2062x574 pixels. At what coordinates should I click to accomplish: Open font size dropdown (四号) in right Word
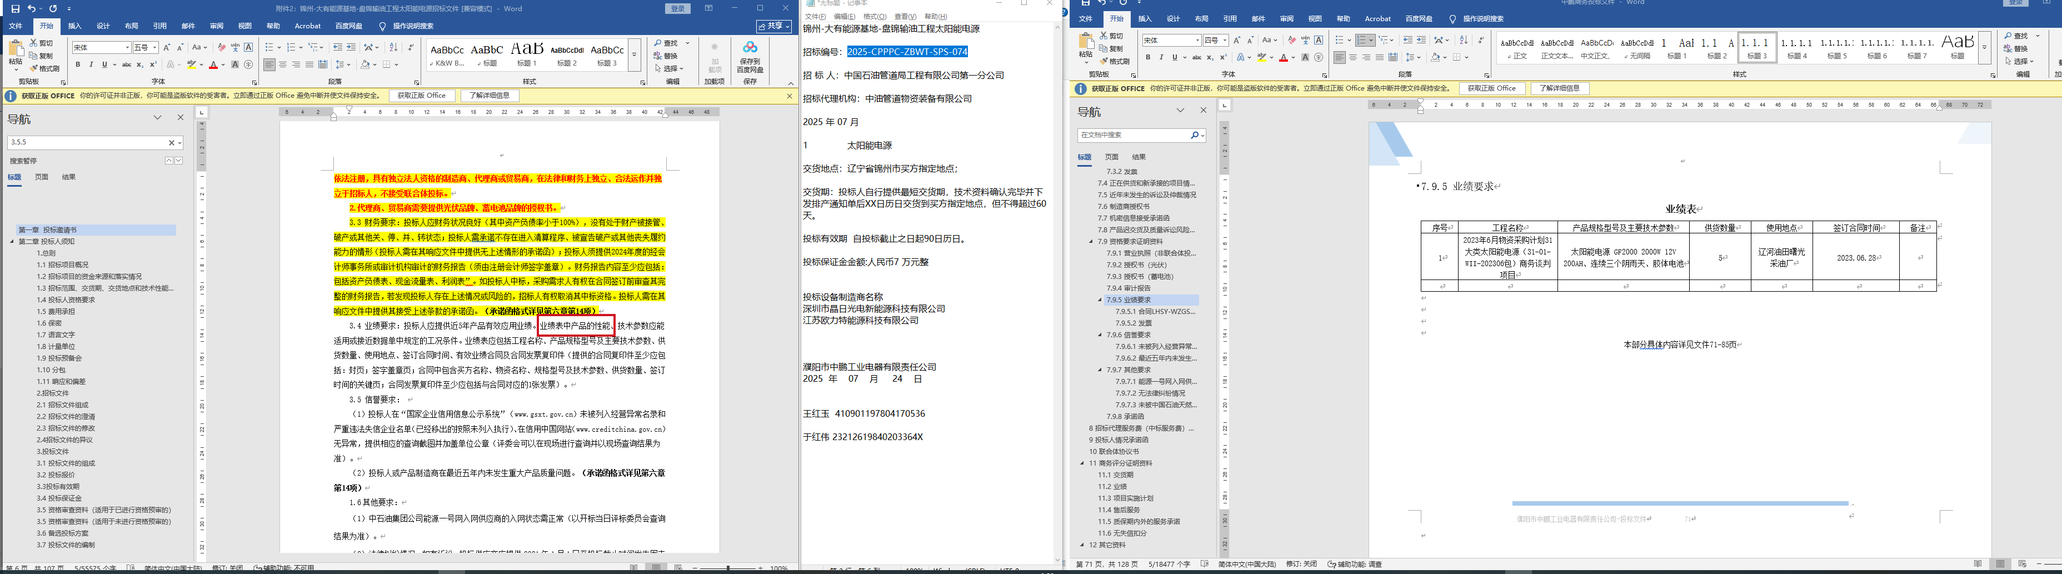coord(1226,40)
